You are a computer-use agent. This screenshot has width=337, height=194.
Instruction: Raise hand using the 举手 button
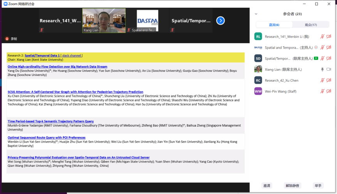tap(318, 186)
